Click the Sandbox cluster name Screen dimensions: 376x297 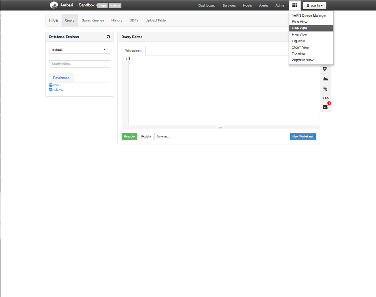click(x=87, y=5)
